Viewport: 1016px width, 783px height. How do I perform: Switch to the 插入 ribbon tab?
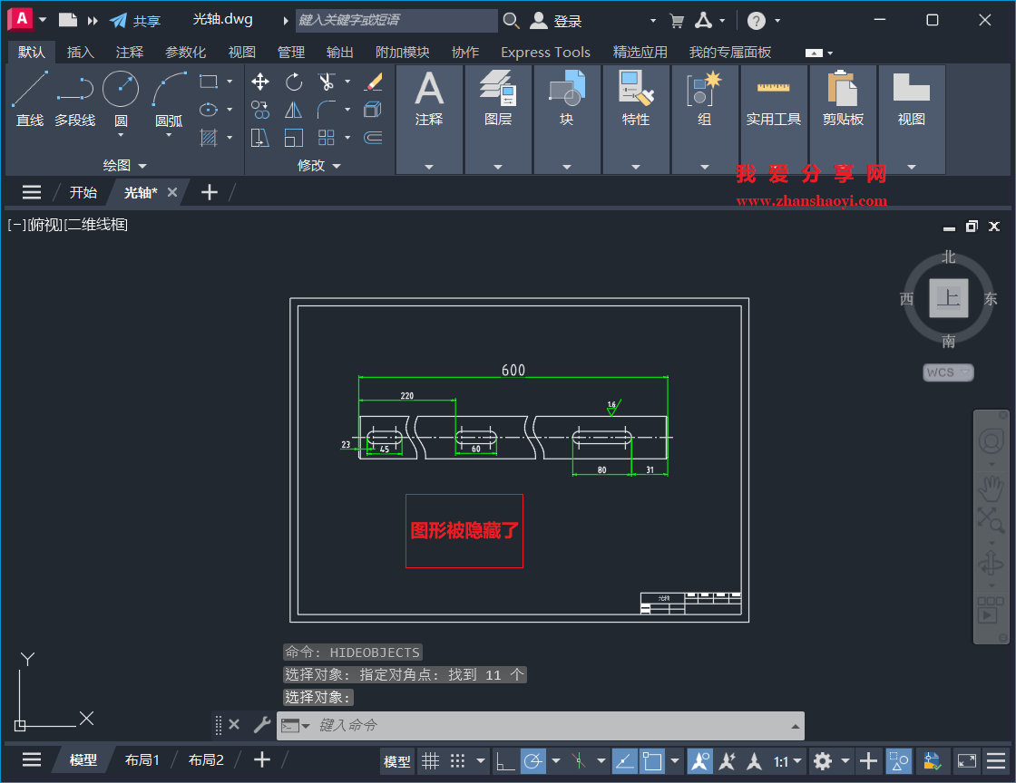81,52
